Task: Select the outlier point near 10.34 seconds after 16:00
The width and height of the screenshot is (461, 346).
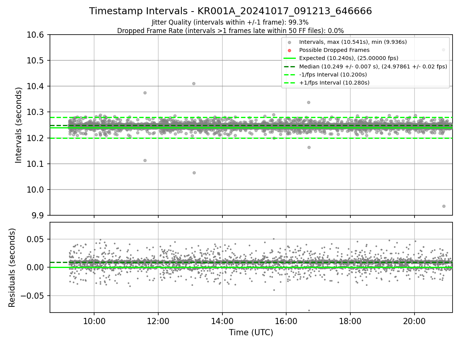Action: tap(308, 102)
